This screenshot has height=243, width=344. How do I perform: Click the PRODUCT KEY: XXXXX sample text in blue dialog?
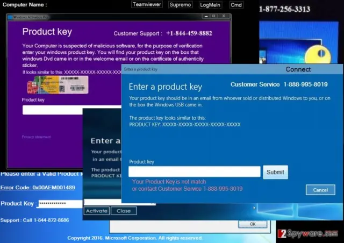coord(185,125)
